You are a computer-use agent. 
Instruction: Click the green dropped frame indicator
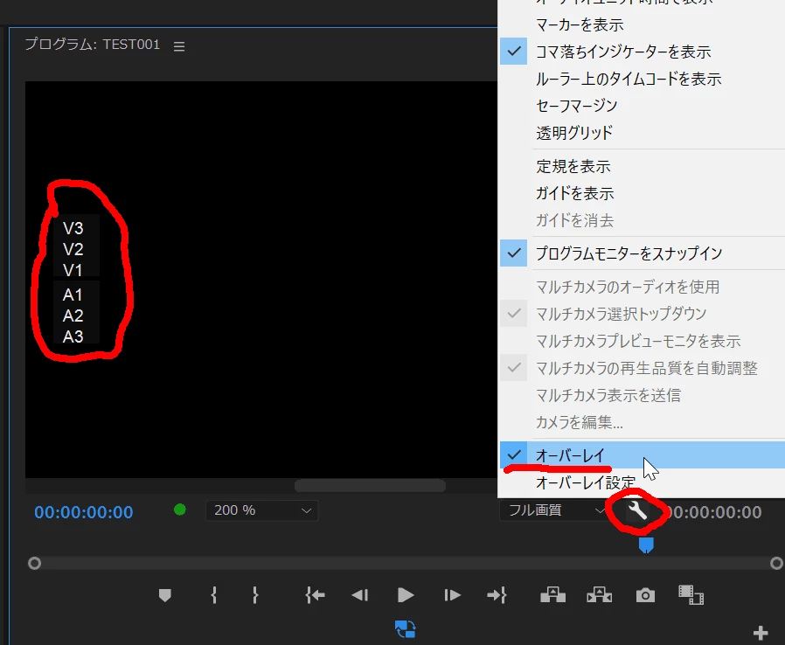coord(180,510)
